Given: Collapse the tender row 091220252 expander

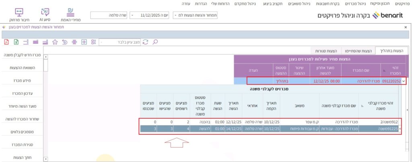Looking at the screenshot, I should [404, 81].
